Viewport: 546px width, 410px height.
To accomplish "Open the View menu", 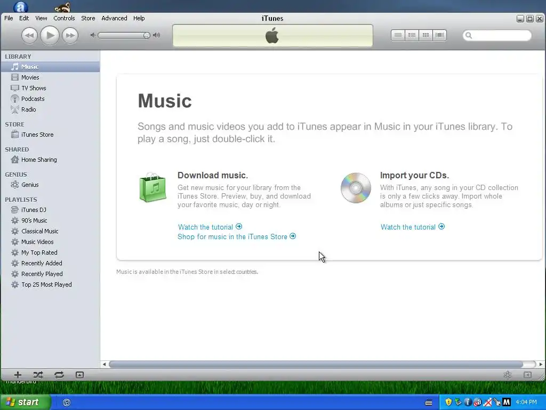I will (41, 18).
